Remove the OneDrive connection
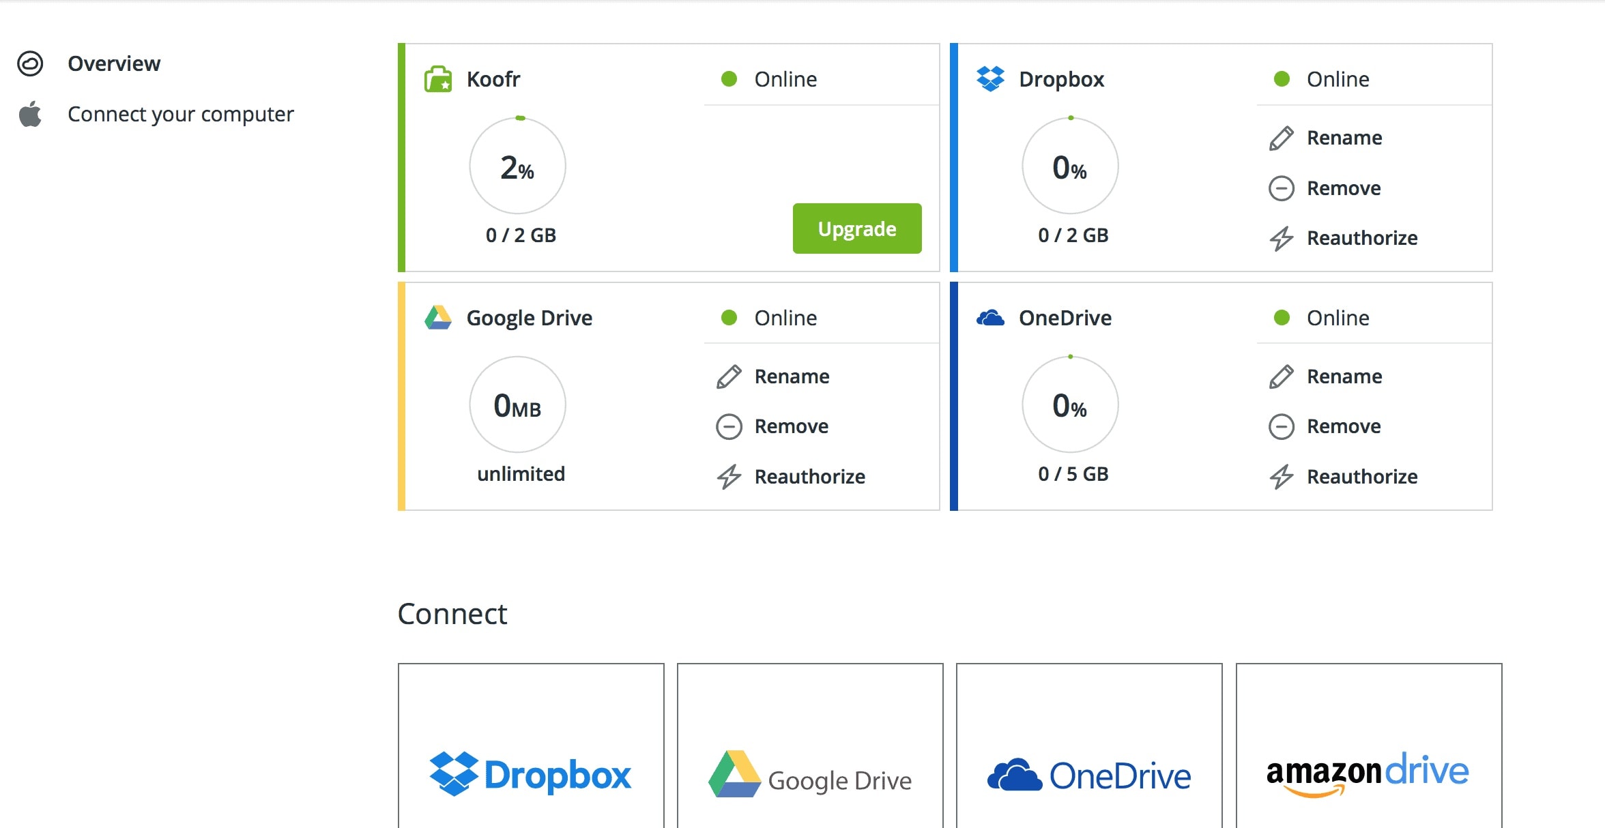Screen dimensions: 1605x828 1344,426
